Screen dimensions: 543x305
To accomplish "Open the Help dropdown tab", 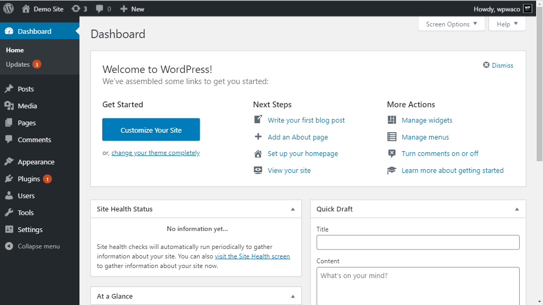I will click(507, 24).
